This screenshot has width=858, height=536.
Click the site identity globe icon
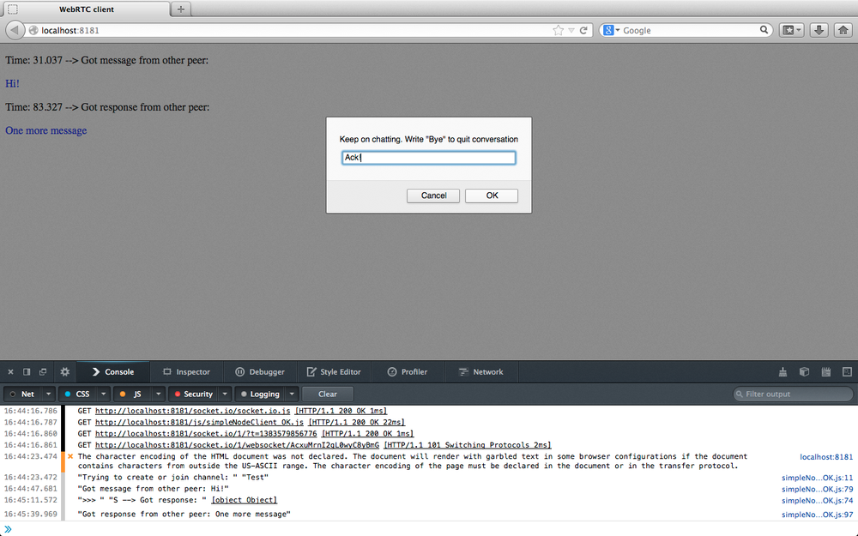(33, 31)
